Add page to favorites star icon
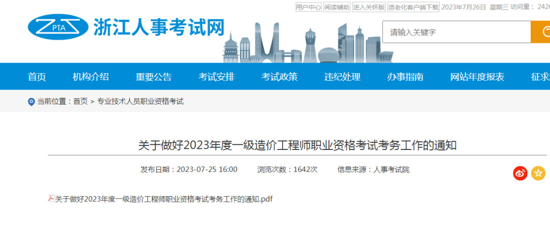The height and width of the screenshot is (246, 550). pos(538,173)
